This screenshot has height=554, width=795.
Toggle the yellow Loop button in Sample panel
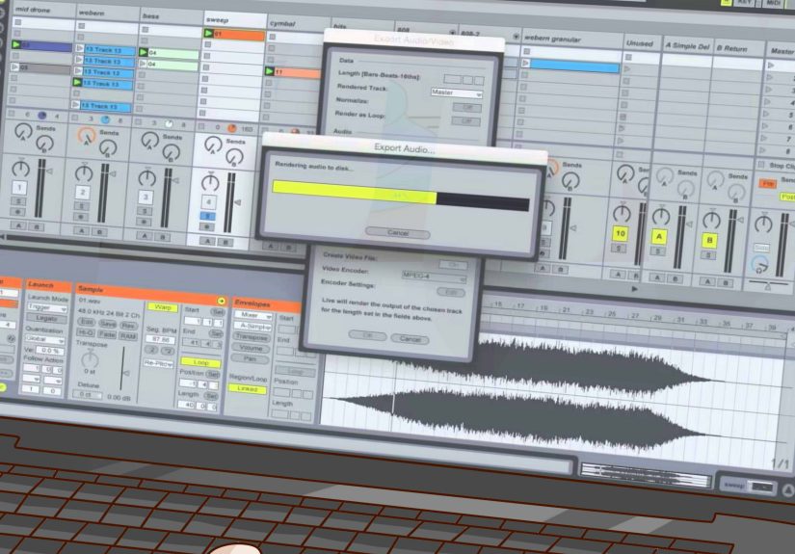pos(200,362)
